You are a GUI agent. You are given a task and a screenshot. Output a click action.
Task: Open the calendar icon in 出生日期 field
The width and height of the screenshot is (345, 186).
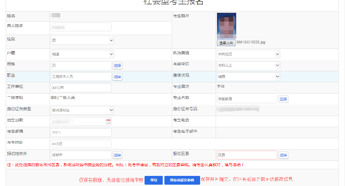(x=108, y=121)
